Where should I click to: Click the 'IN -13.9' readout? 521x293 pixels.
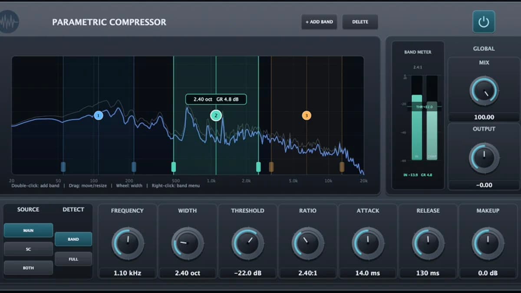[x=410, y=174]
